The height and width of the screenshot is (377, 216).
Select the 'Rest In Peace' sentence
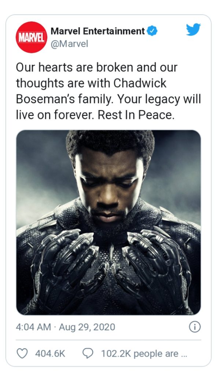coord(136,115)
